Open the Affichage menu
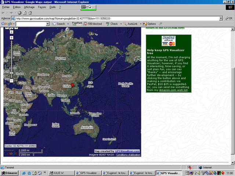This screenshot has width=235, height=176. click(x=29, y=7)
